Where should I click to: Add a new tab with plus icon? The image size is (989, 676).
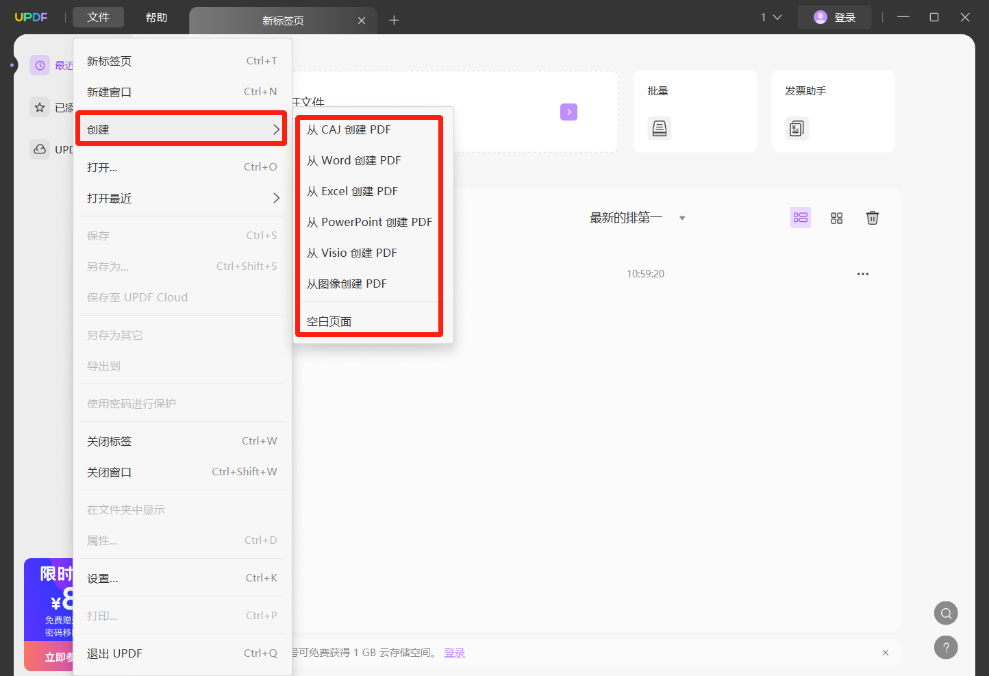pos(394,21)
